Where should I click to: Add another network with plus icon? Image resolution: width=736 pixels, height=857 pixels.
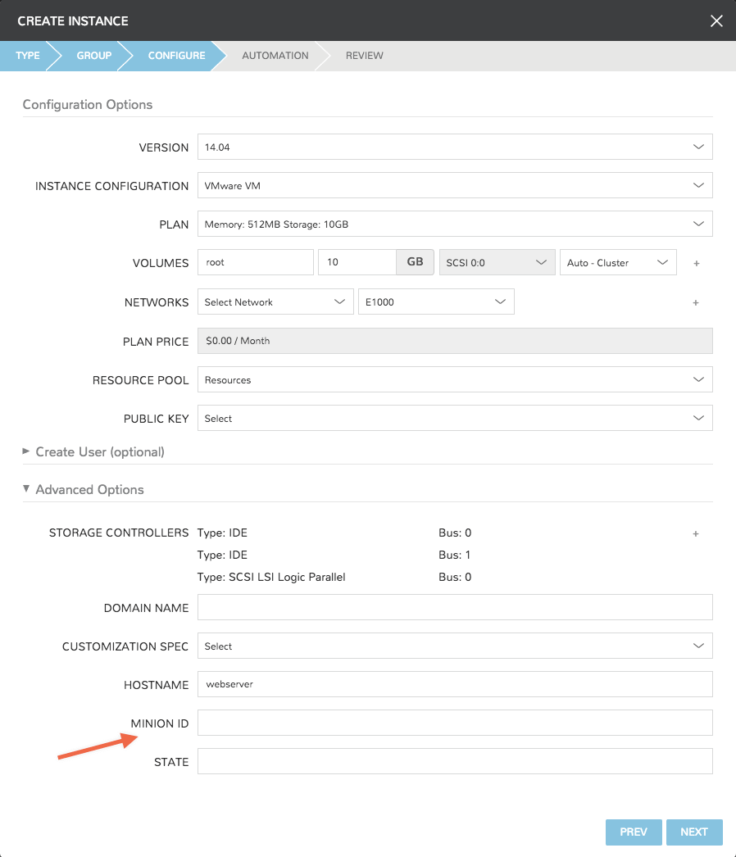pyautogui.click(x=696, y=303)
